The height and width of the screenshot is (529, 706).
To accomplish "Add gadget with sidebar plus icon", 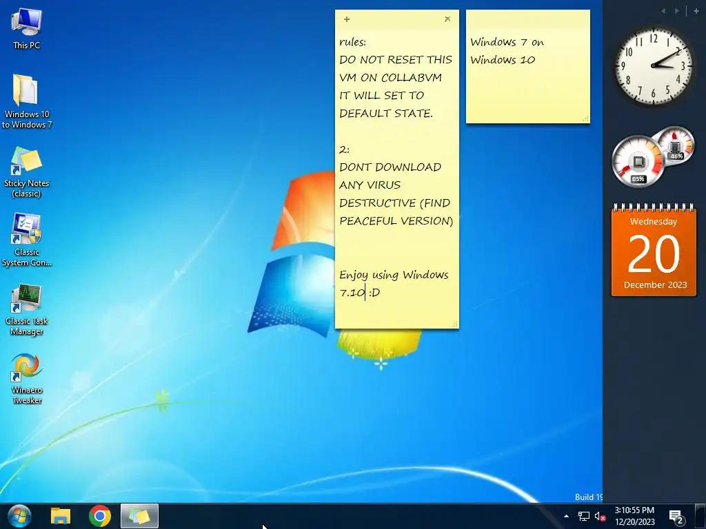I will 696,11.
